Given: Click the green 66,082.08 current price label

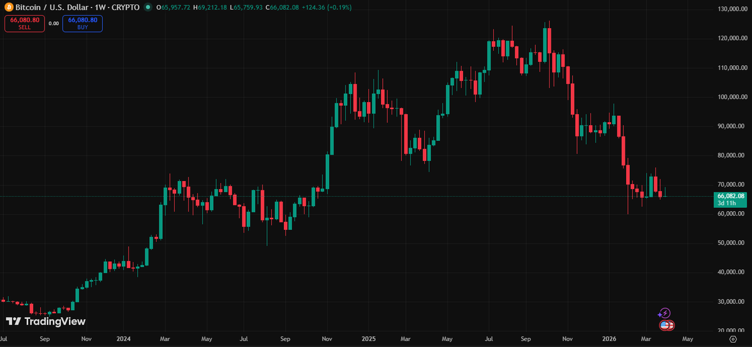Looking at the screenshot, I should click(x=730, y=196).
